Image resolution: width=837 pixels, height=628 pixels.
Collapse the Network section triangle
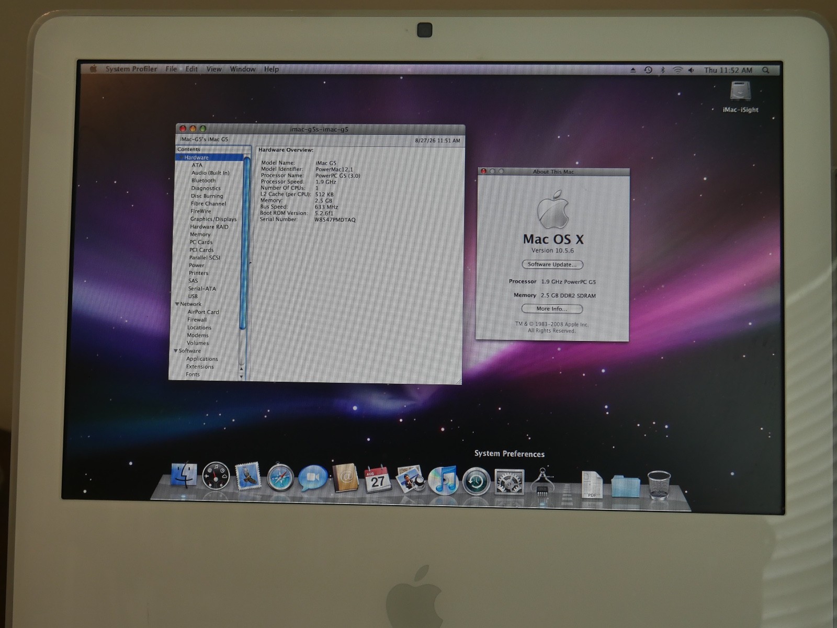point(177,304)
